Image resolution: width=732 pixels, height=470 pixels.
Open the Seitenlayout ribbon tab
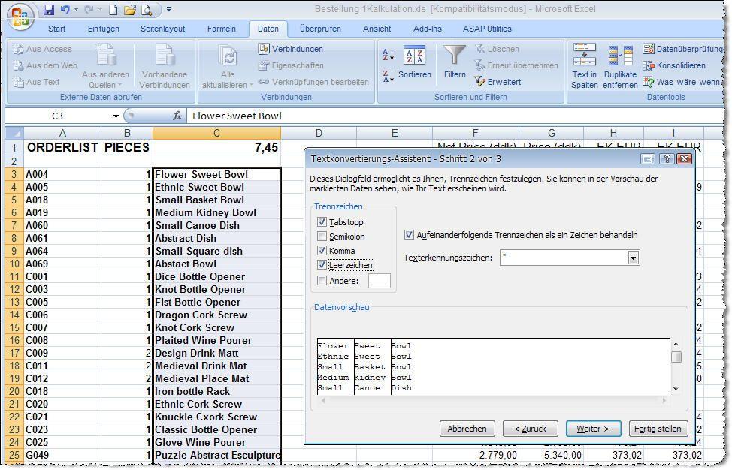coord(162,29)
